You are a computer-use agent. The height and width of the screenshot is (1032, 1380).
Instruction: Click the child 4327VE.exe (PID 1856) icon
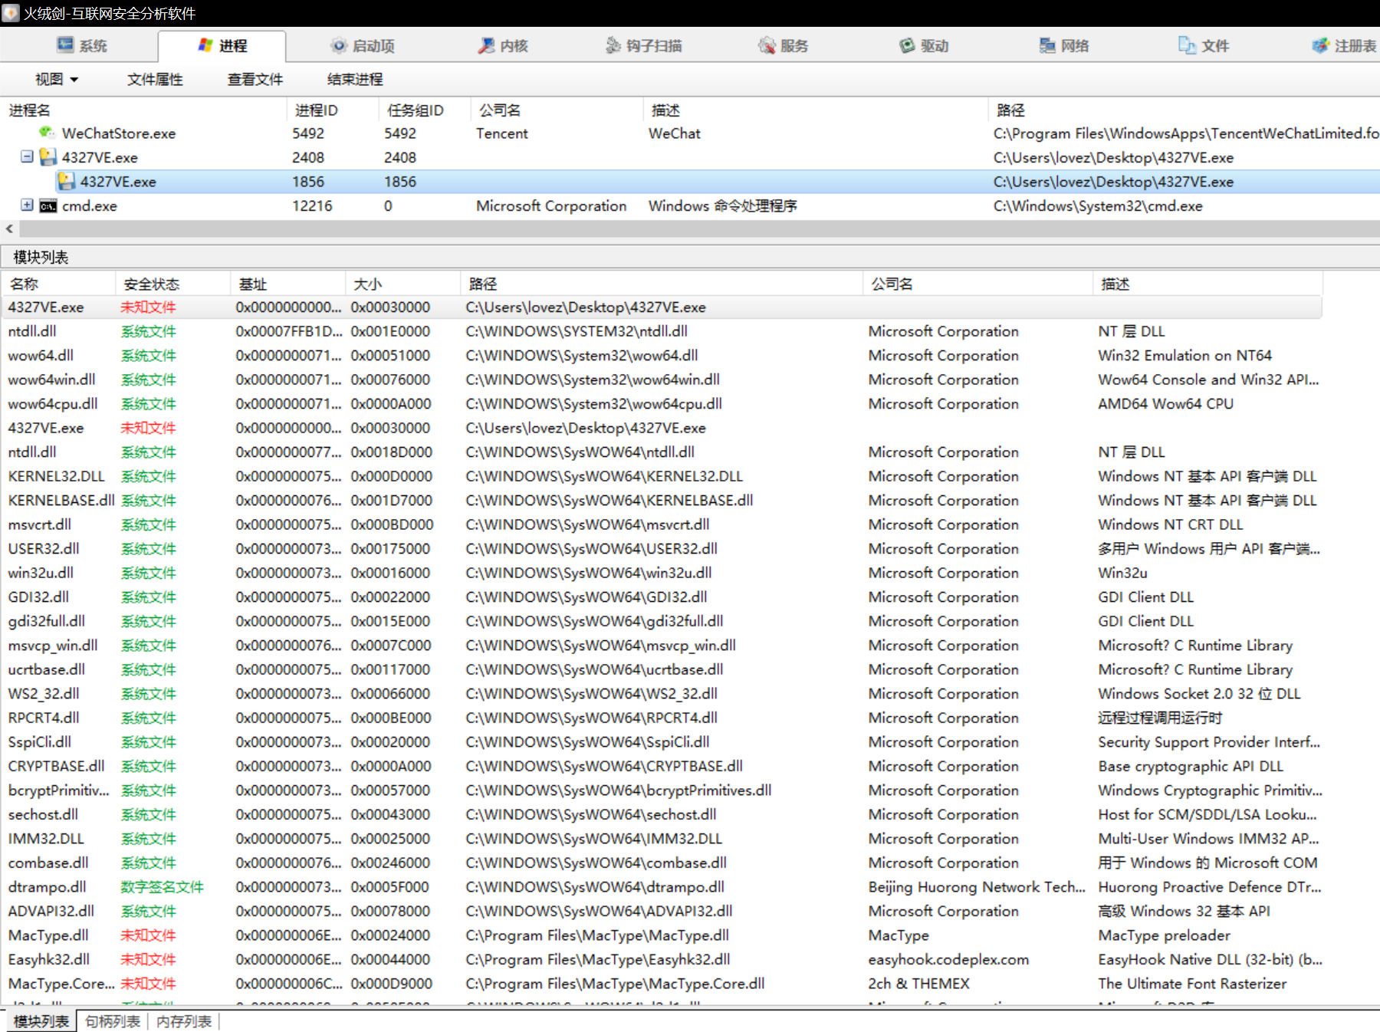[x=67, y=182]
